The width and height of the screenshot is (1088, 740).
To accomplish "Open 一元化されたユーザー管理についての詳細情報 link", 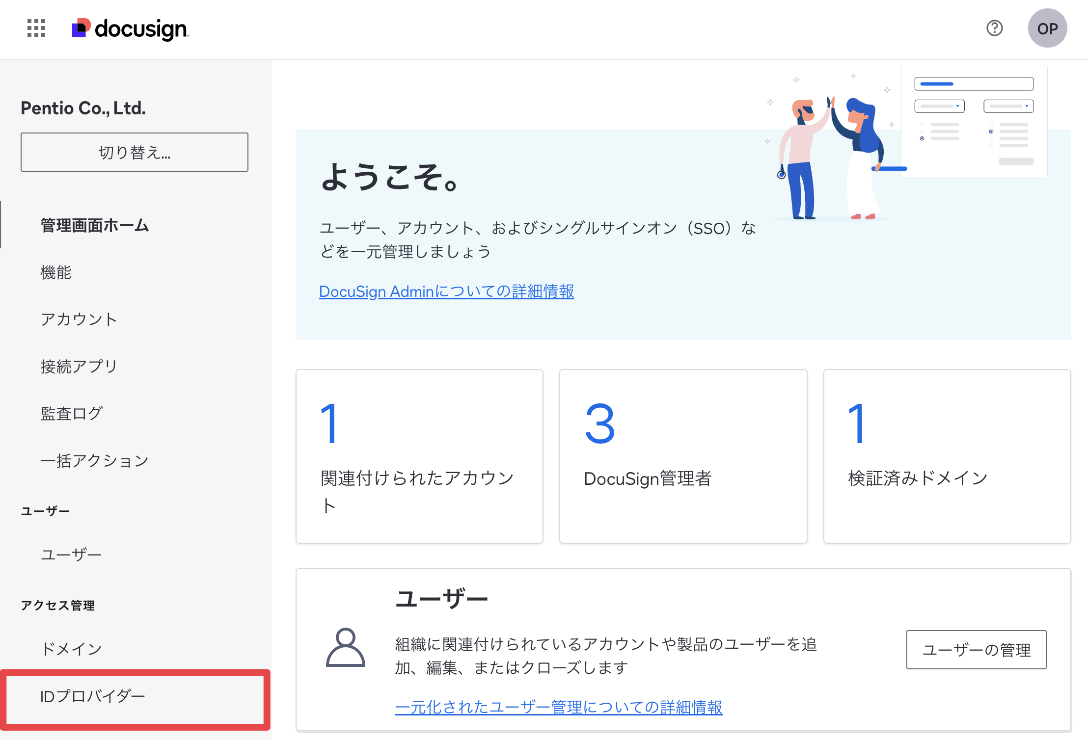I will [559, 707].
